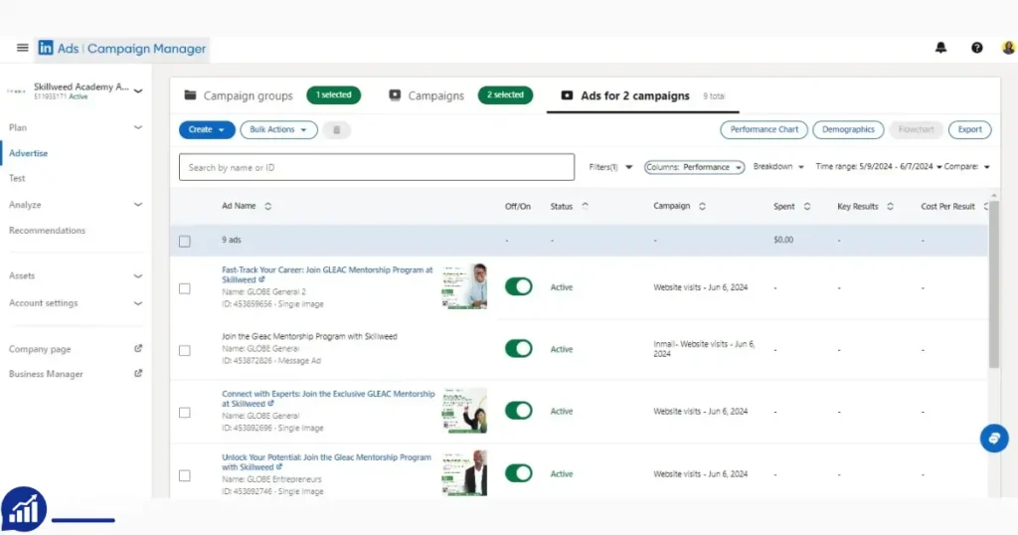The image size is (1018, 535).
Task: Open the Bulk Actions dropdown
Action: [278, 130]
